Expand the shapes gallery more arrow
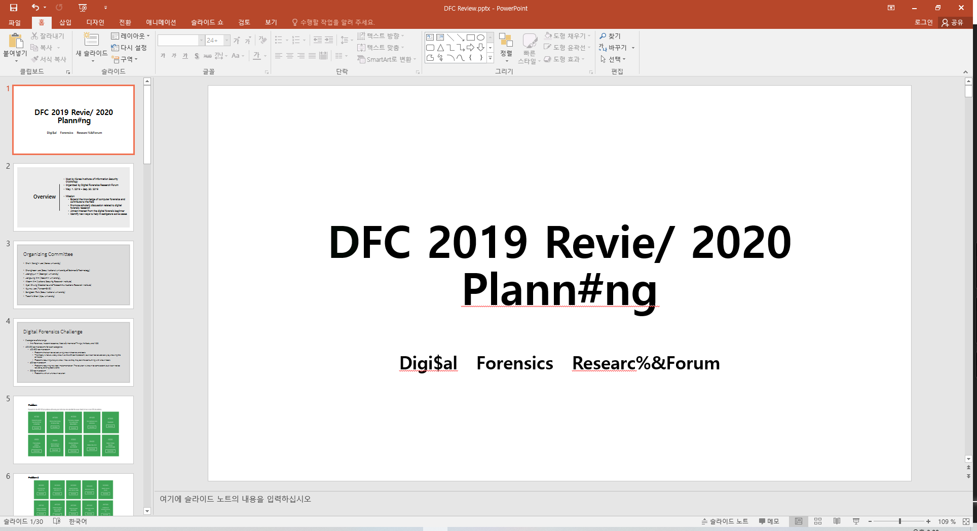Image resolution: width=977 pixels, height=531 pixels. click(x=490, y=58)
